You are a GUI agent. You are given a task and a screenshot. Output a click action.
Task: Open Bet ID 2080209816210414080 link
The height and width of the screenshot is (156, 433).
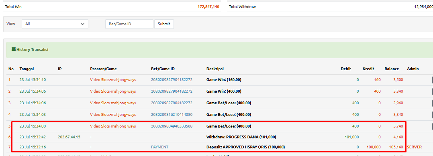point(172,114)
